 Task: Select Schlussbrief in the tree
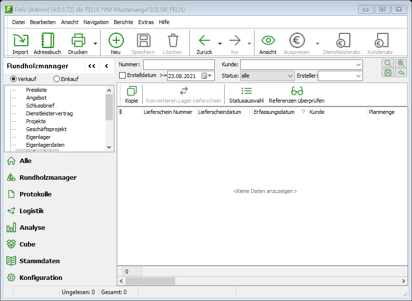coord(40,106)
